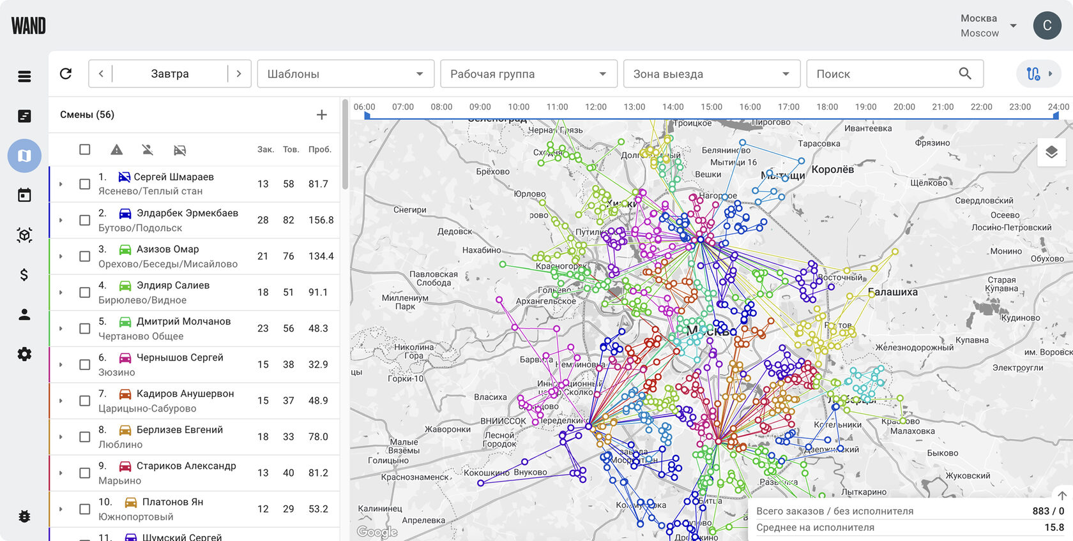Check the Элдарбек Эрмекбаев shift checkbox

84,220
